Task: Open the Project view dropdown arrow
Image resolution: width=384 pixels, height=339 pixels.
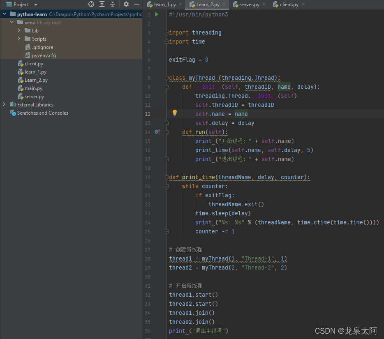Action: click(x=36, y=5)
